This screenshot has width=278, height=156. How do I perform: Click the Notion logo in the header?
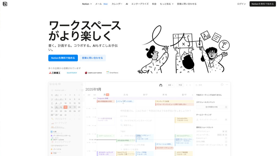tap(5, 4)
